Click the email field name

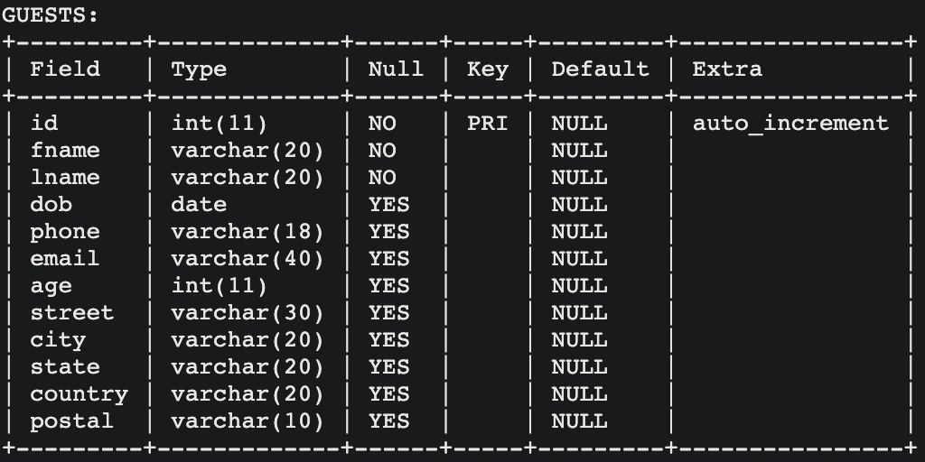65,259
